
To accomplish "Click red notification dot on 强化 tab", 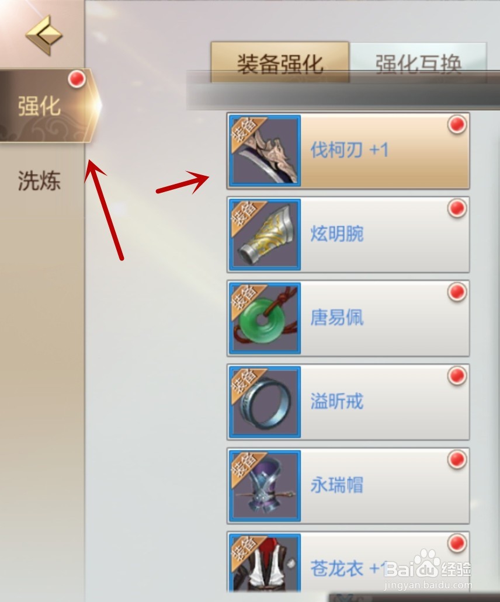I will 77,79.
